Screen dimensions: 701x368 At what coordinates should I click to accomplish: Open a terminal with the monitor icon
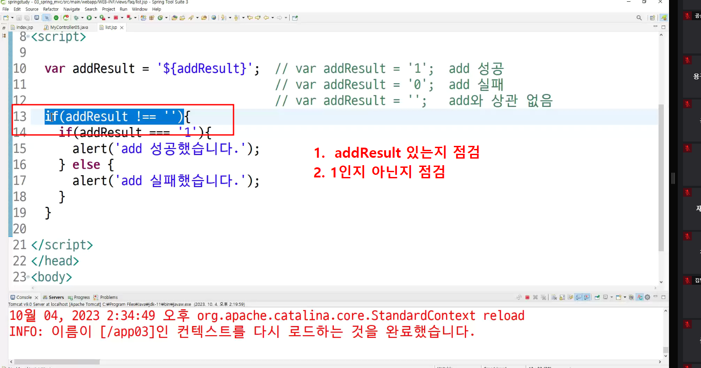point(37,18)
